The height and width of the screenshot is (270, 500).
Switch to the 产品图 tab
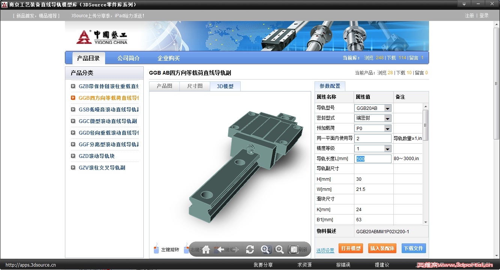coord(164,86)
